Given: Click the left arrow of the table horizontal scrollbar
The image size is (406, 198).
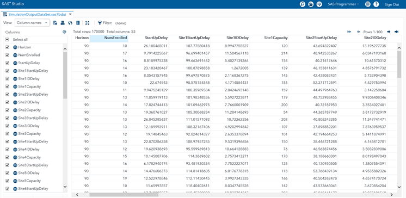Looking at the screenshot, I should pos(77,195).
